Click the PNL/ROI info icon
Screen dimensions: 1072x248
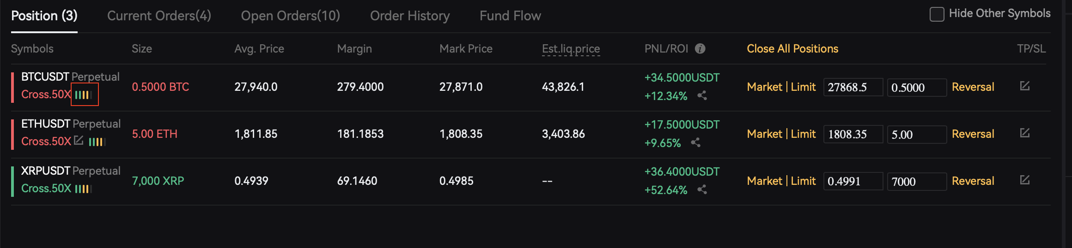pyautogui.click(x=700, y=48)
